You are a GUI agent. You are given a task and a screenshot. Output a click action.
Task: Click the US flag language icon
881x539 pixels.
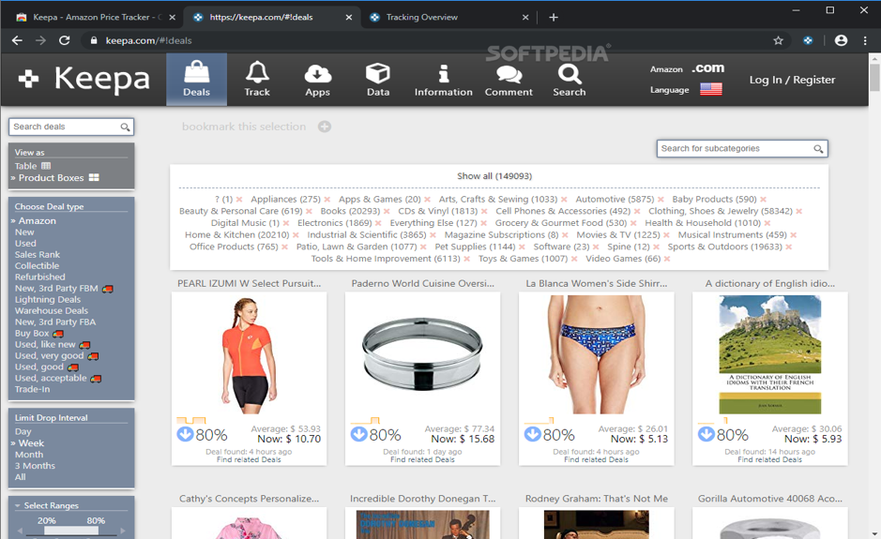(711, 89)
